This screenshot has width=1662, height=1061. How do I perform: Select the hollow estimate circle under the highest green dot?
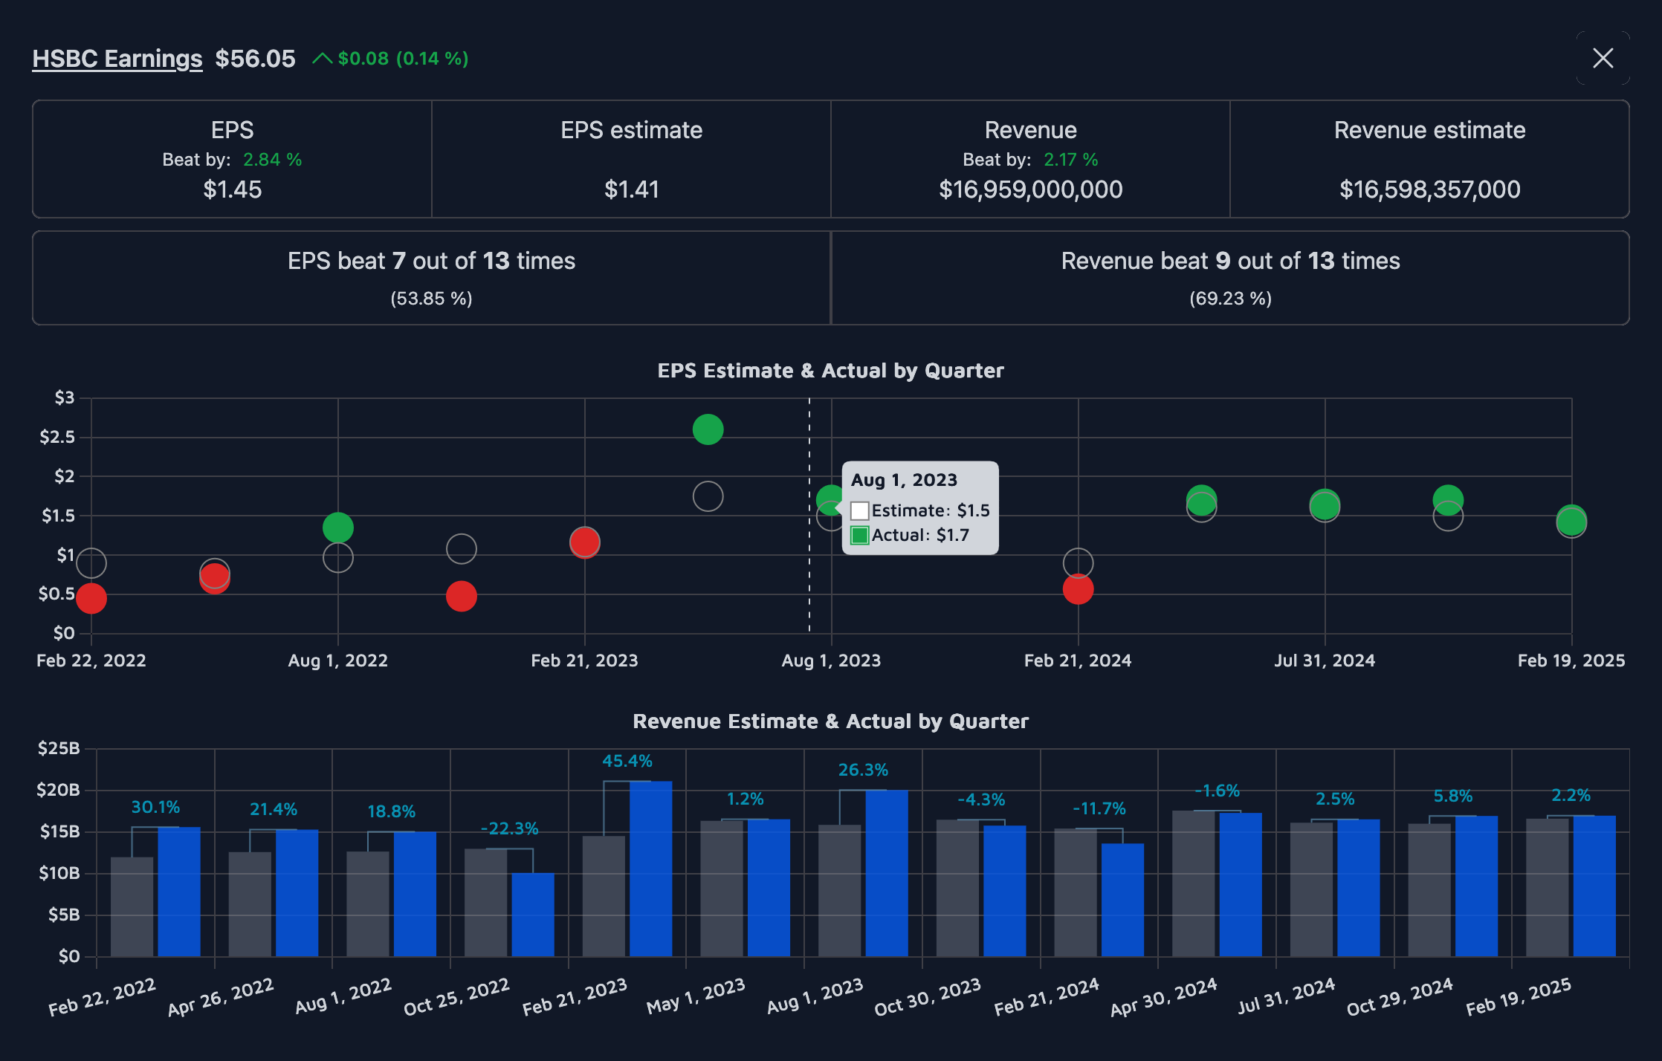[x=708, y=496]
